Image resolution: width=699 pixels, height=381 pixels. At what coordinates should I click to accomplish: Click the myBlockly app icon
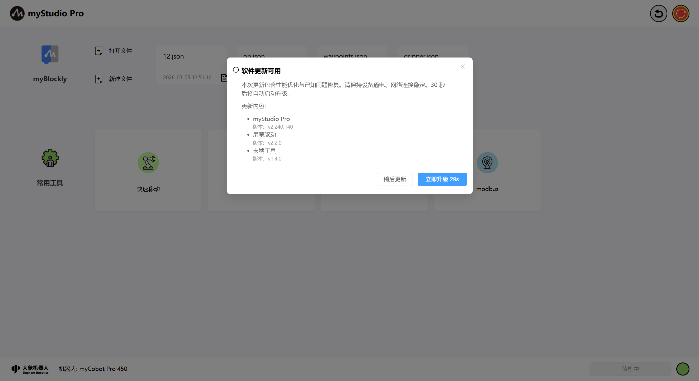pyautogui.click(x=50, y=54)
